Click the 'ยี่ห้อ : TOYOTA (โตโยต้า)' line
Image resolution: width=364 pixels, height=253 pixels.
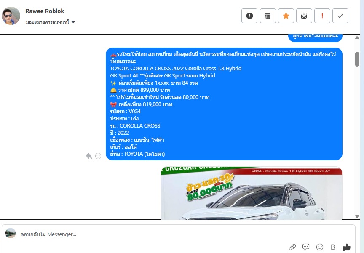point(137,154)
